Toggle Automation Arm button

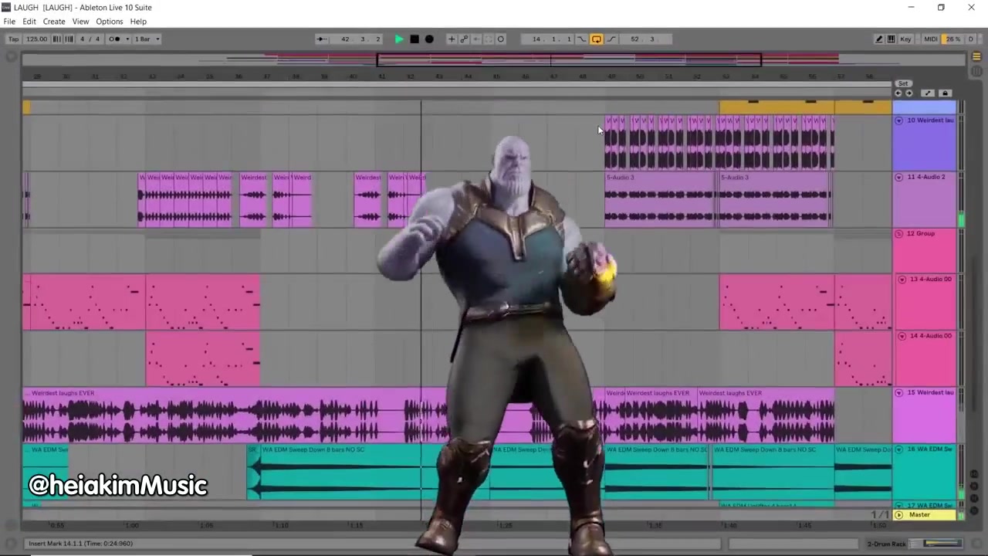pos(464,39)
